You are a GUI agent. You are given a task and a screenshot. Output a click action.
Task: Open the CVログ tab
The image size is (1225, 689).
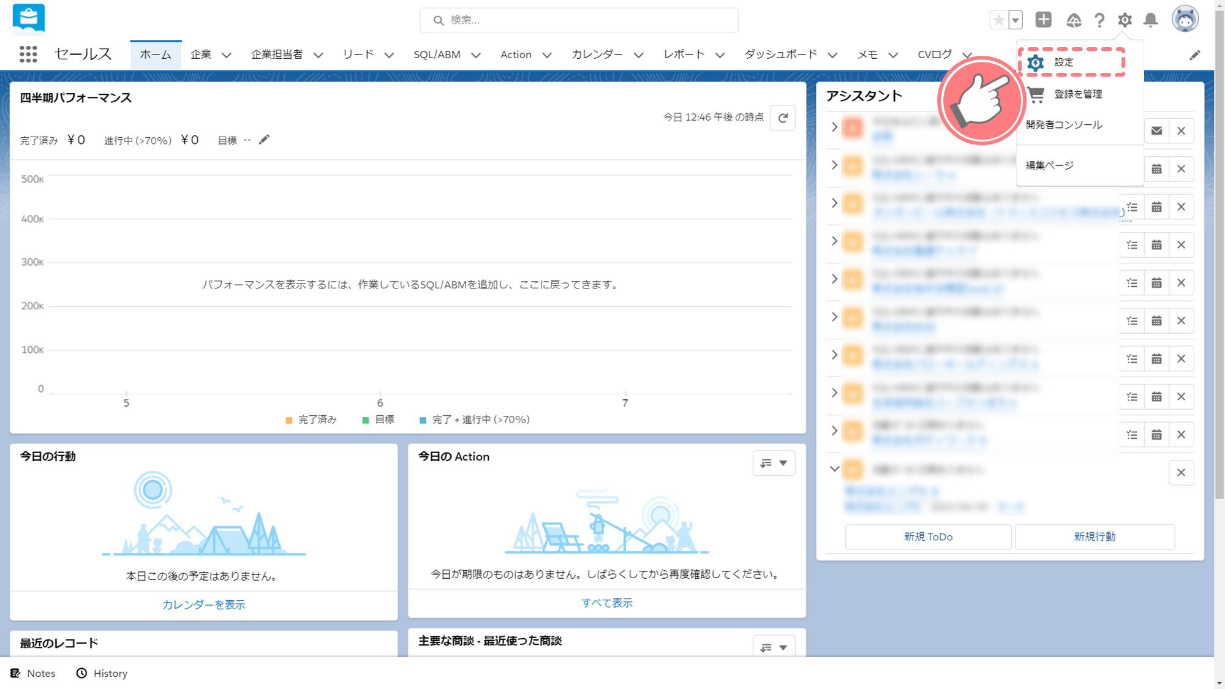tap(935, 55)
